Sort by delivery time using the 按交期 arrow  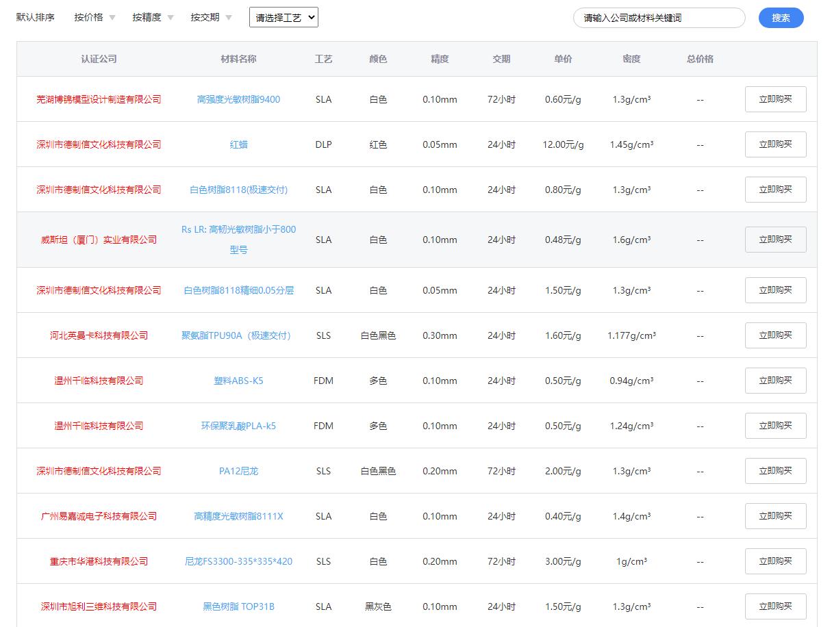[228, 18]
